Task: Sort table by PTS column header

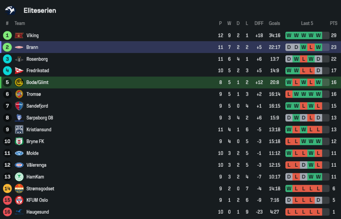Action: click(333, 23)
